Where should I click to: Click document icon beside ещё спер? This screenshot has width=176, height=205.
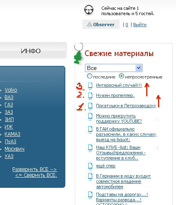coord(90,166)
